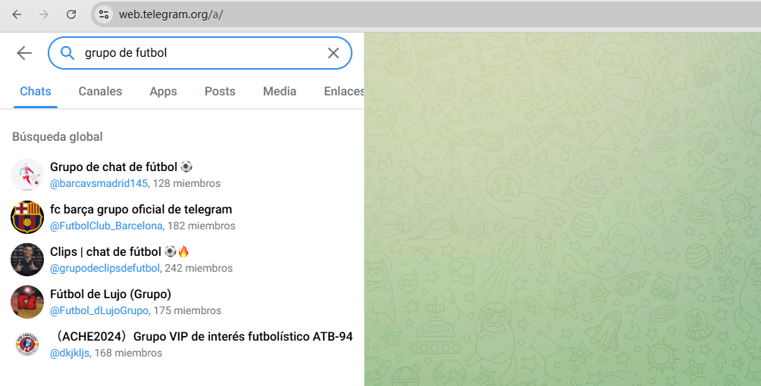761x386 pixels.
Task: Click the @dkjkljs username
Action: 70,353
